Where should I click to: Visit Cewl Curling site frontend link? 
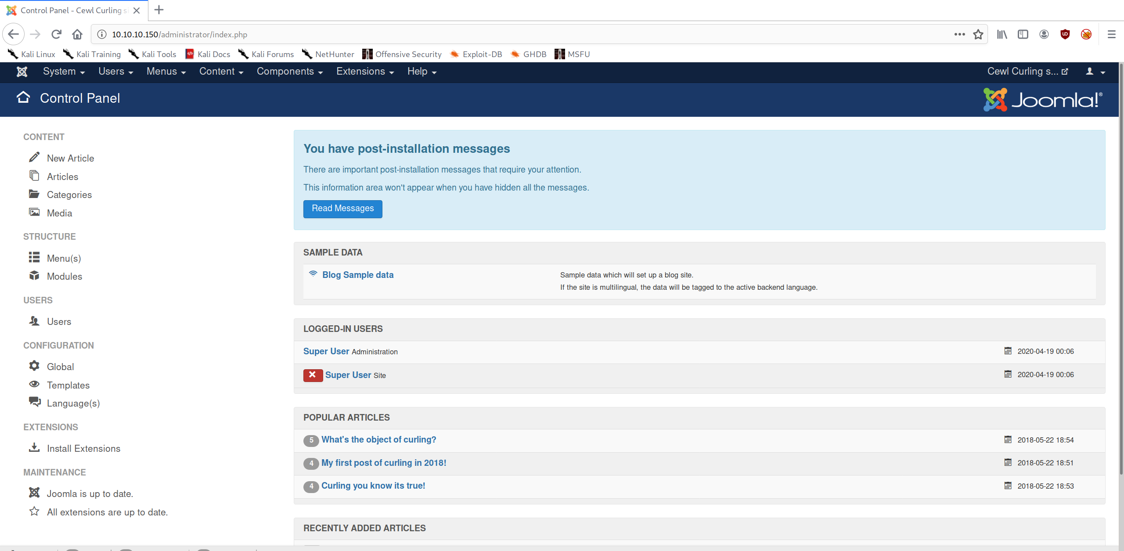click(x=1027, y=72)
